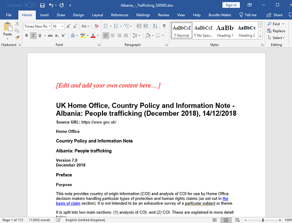This screenshot has height=223, width=292.
Task: Toggle AutoSave switch on
Action: coord(30,5)
